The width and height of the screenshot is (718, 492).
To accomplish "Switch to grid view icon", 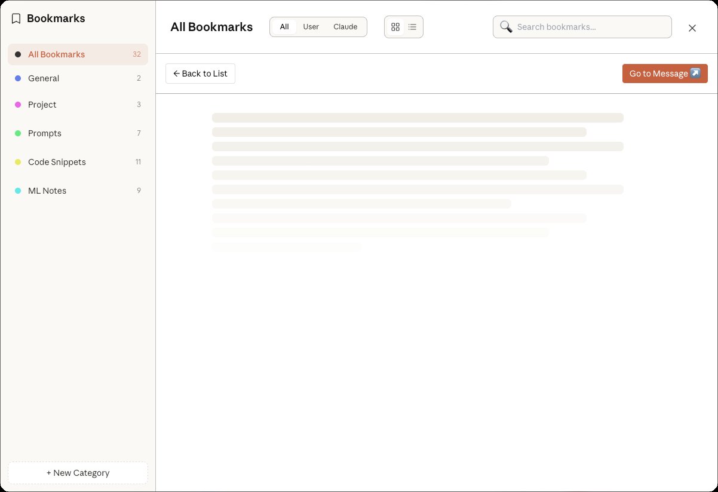I will [x=395, y=27].
